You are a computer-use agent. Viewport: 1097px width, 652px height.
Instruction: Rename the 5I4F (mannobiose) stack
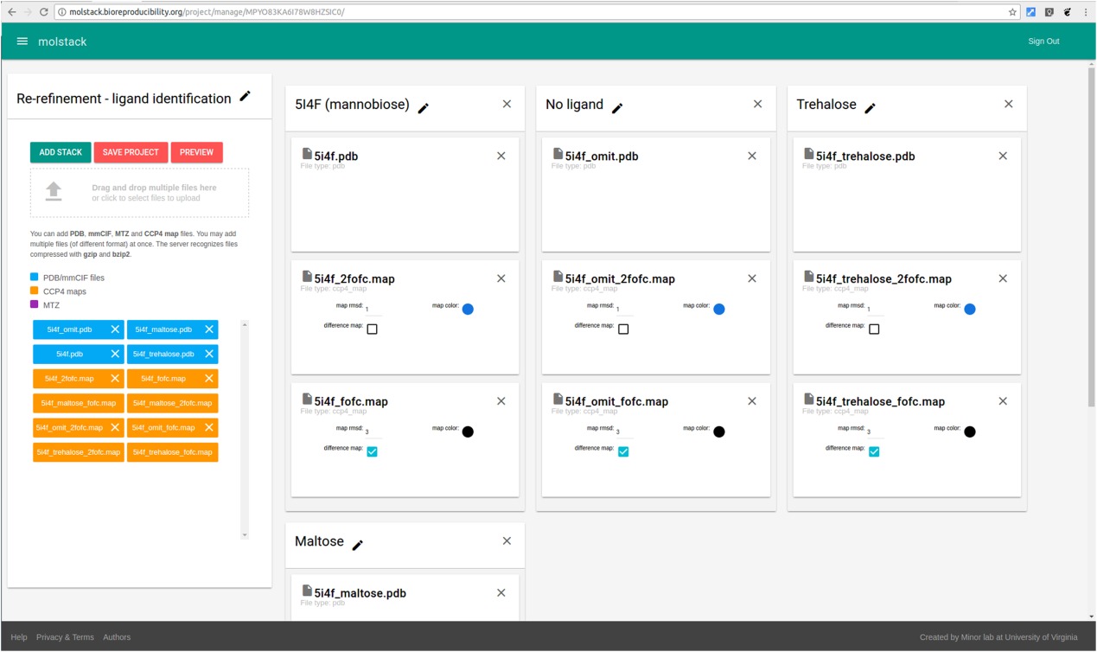click(x=424, y=108)
